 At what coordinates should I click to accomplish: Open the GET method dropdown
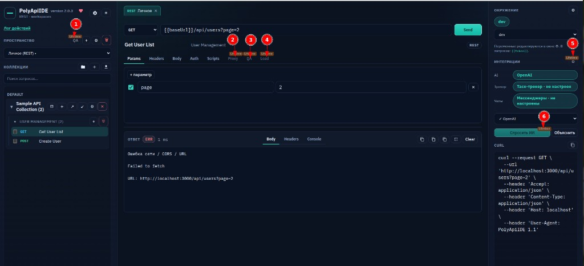(141, 30)
